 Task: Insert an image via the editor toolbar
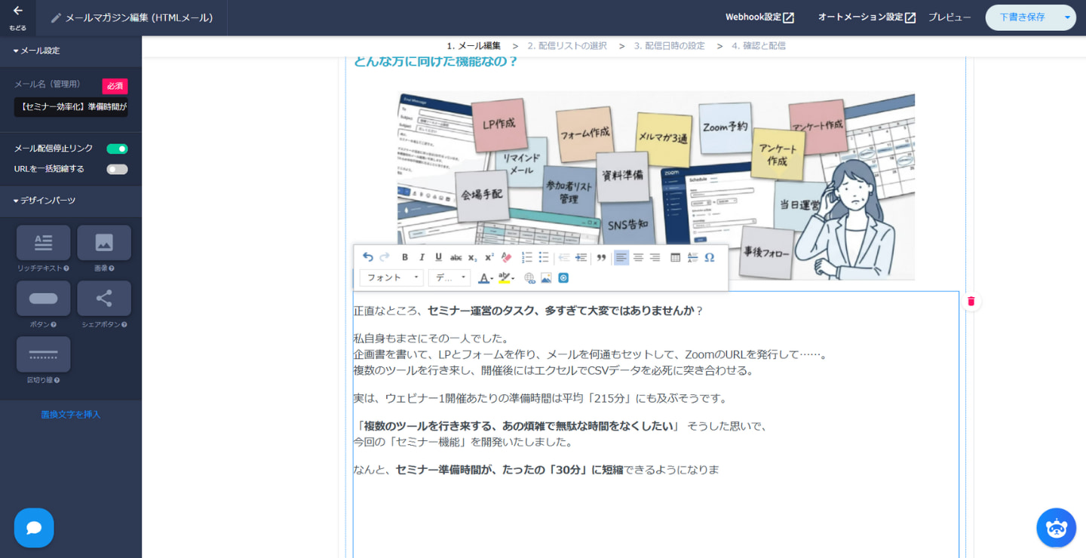[x=545, y=277]
